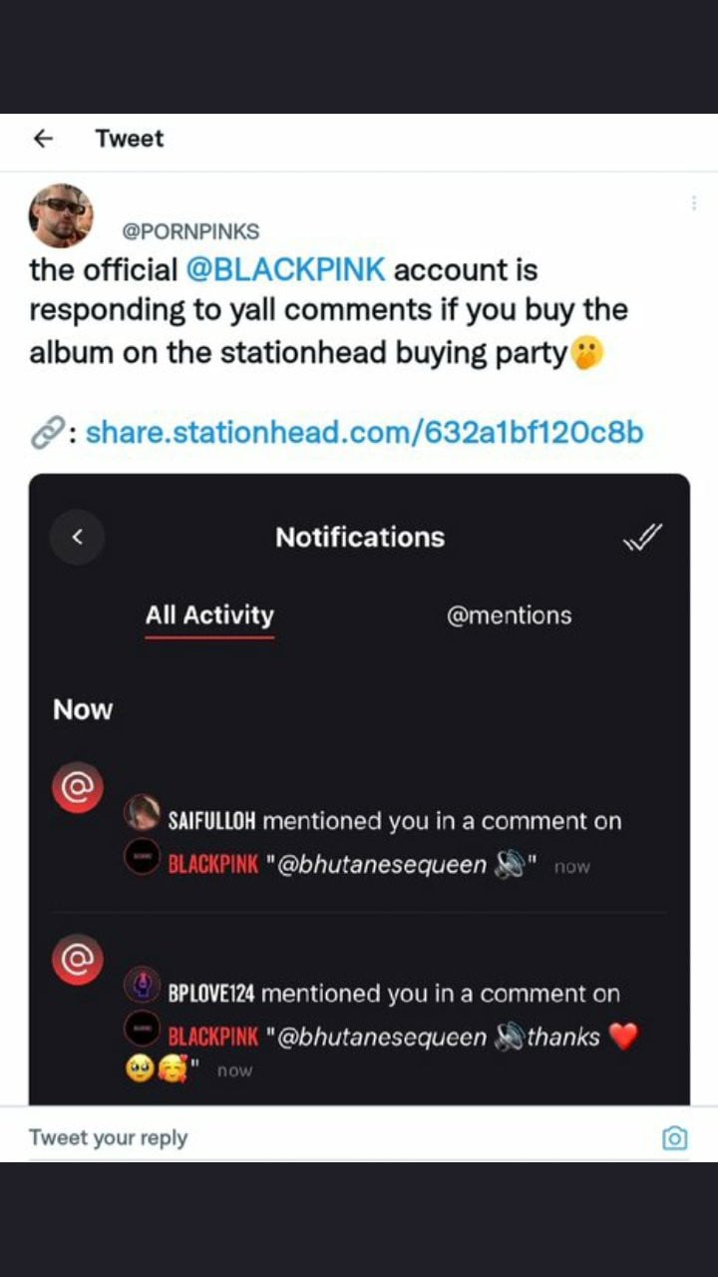The width and height of the screenshot is (718, 1277).
Task: Click in the Tweet your reply field
Action: click(339, 1137)
